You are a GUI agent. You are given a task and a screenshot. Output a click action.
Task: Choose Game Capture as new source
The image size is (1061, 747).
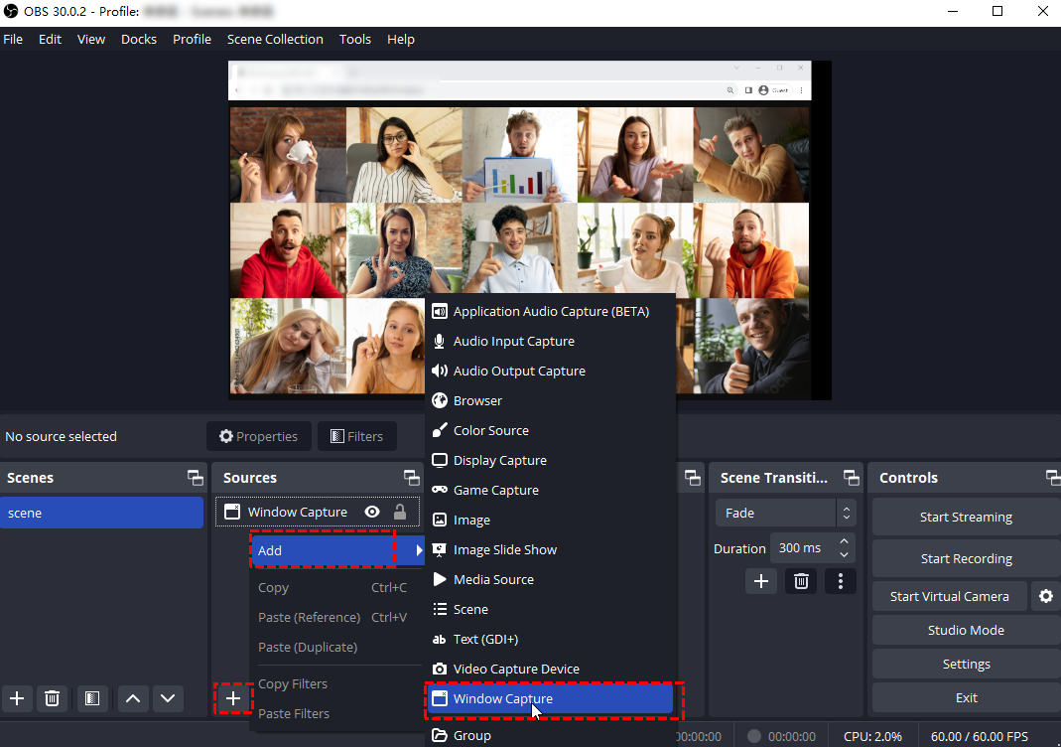pyautogui.click(x=494, y=490)
